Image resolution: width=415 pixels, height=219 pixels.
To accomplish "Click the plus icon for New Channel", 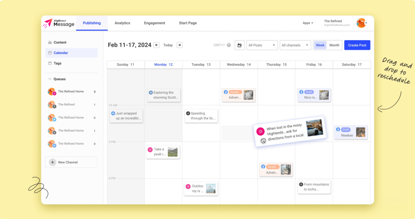I will click(53, 162).
